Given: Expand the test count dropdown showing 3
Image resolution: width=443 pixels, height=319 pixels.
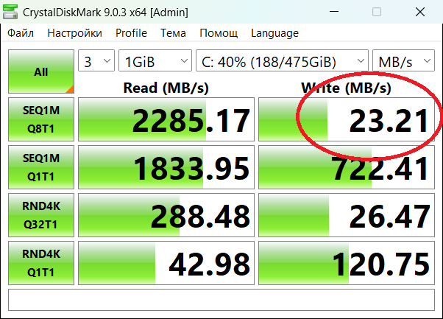Looking at the screenshot, I should pos(96,60).
